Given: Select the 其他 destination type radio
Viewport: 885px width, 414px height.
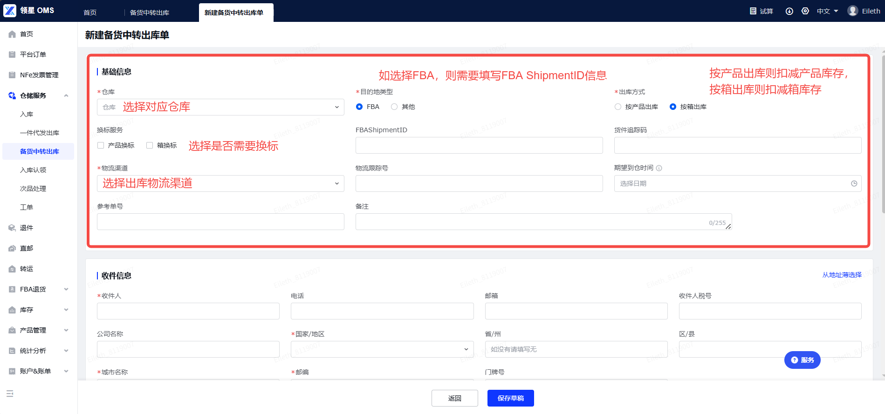Looking at the screenshot, I should [x=394, y=107].
